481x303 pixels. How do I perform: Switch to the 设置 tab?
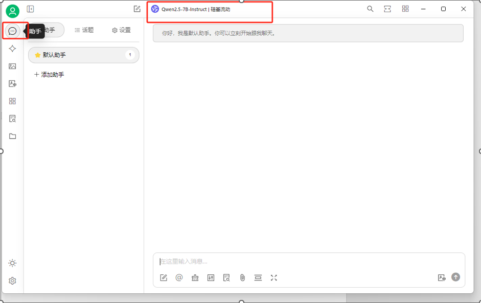(122, 30)
